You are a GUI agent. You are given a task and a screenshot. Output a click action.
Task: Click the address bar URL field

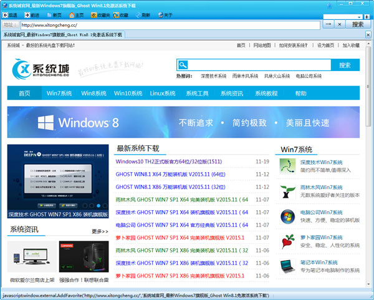point(170,25)
